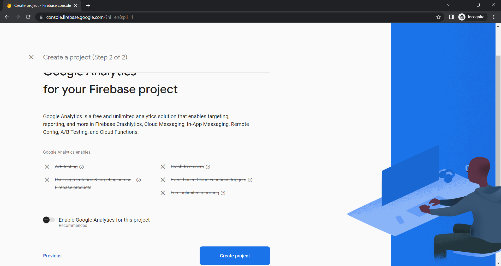This screenshot has height=266, width=501.
Task: Click help icon beside Crash-free users
Action: [x=208, y=167]
